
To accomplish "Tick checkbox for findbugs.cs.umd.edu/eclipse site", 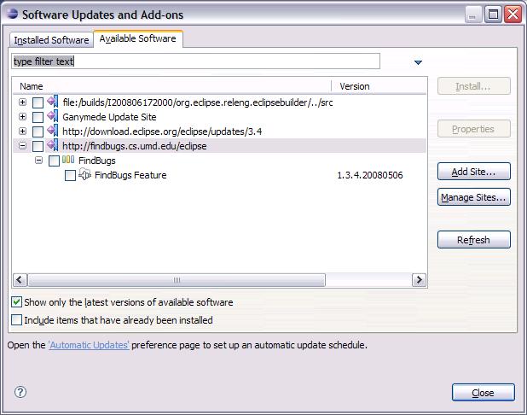I will pos(38,146).
